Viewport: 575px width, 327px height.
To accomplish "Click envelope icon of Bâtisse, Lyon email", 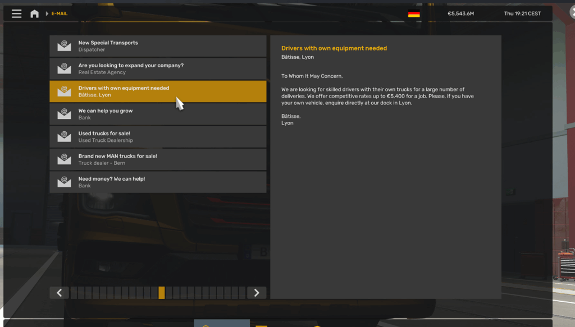I will 64,91.
